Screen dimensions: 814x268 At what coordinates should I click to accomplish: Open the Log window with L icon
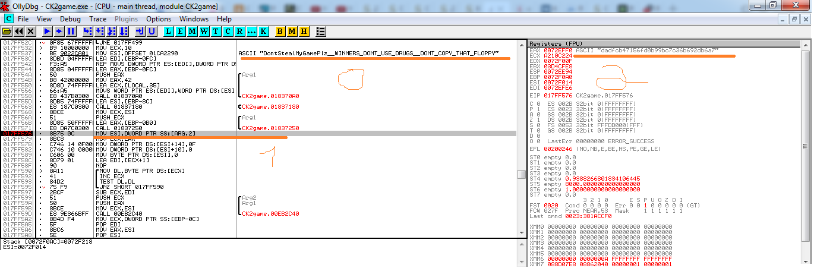click(168, 31)
